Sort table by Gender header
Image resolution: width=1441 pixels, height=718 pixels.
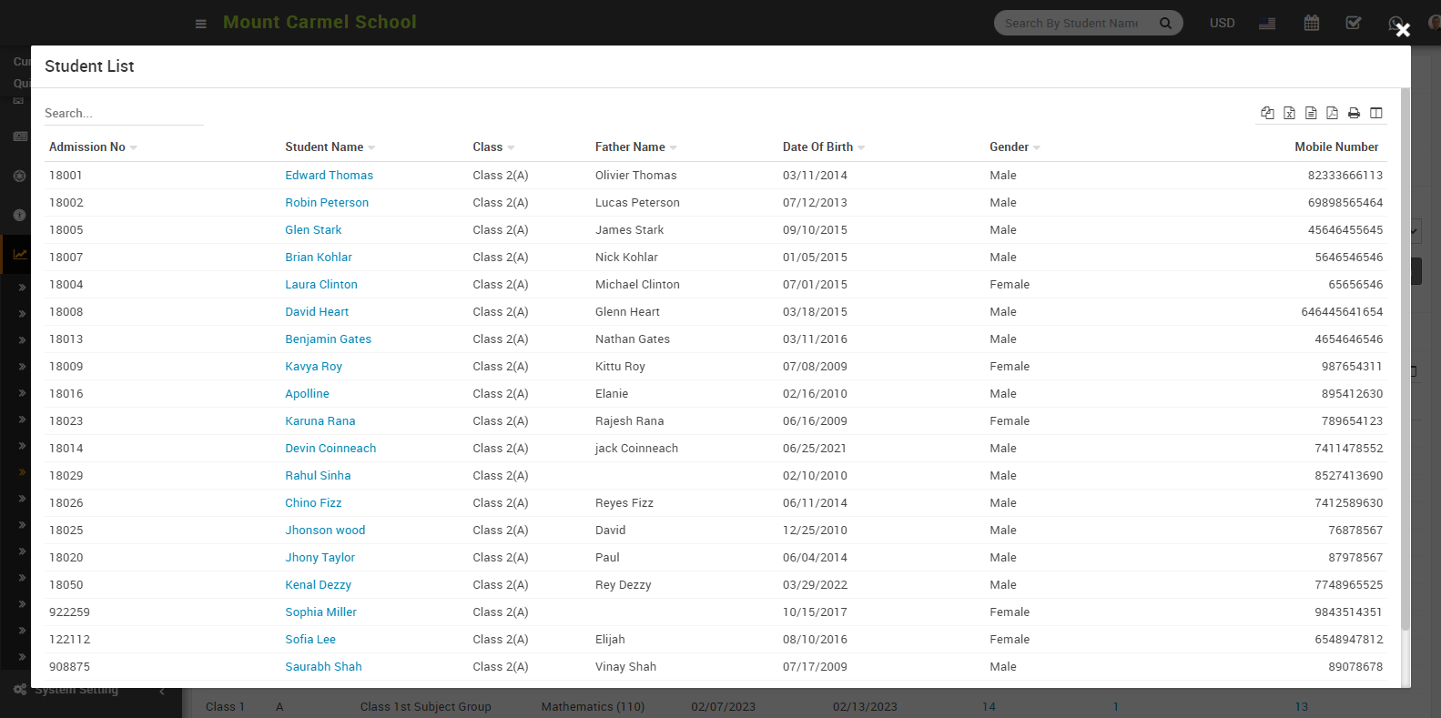click(1009, 147)
